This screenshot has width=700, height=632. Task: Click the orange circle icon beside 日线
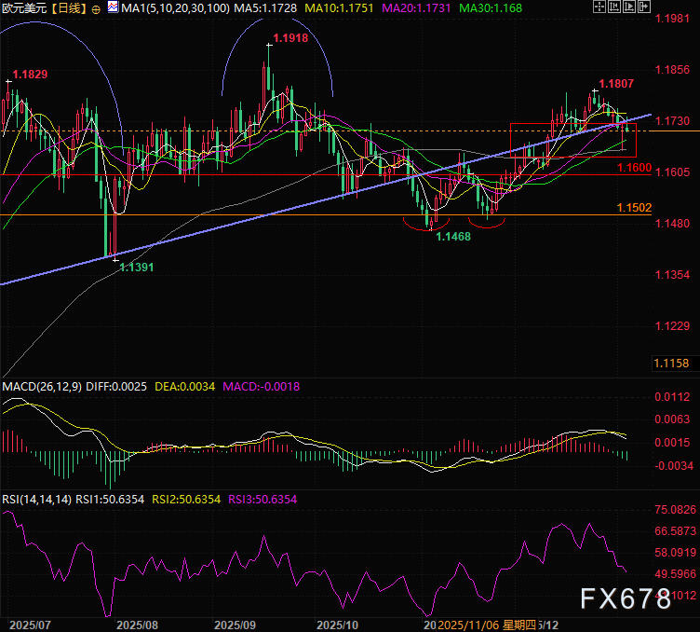[97, 8]
